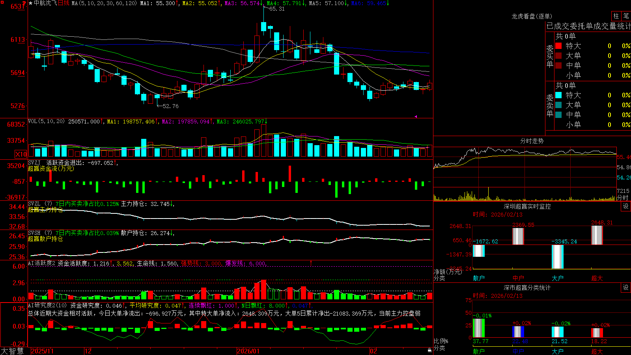Click the cyan 特大 swatch under 委卖单
Screen dimensions: 631x355
558,95
